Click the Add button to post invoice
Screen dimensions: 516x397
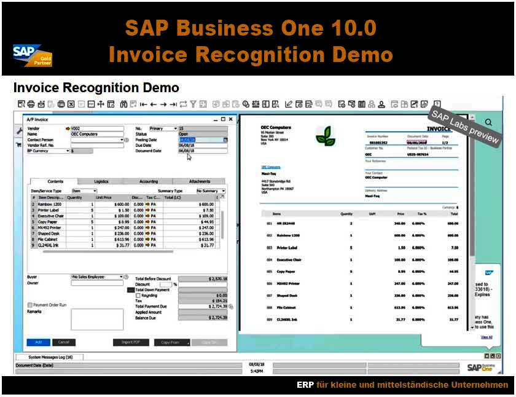[38, 342]
